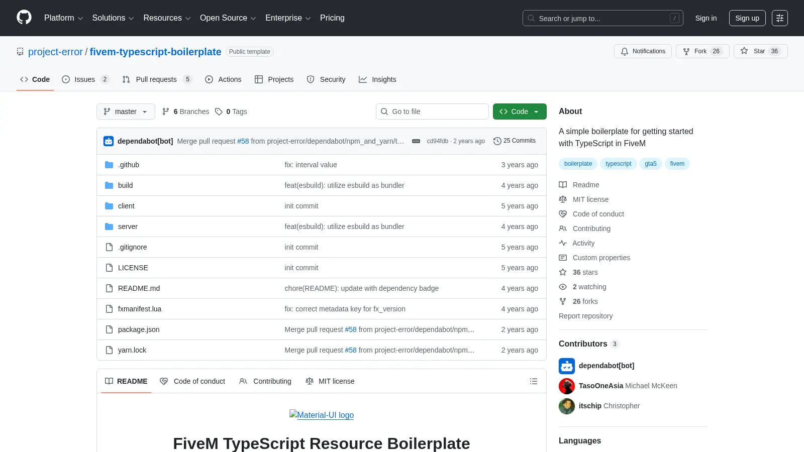Open the command palette icon in header
The width and height of the screenshot is (804, 452).
[780, 18]
